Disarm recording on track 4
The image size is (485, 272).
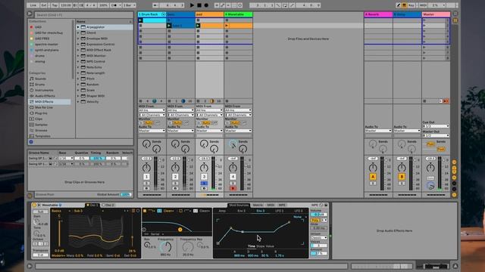(x=233, y=188)
